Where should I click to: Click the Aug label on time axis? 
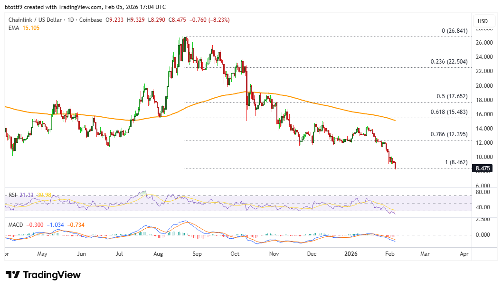pos(158,254)
